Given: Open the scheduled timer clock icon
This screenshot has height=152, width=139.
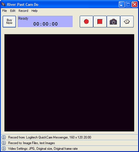Looking at the screenshot, I should (x=127, y=22).
